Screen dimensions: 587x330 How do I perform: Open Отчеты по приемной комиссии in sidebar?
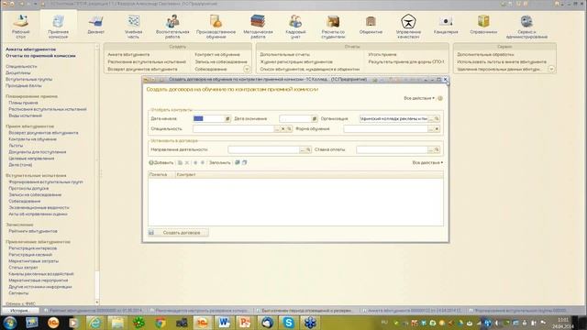(40, 56)
